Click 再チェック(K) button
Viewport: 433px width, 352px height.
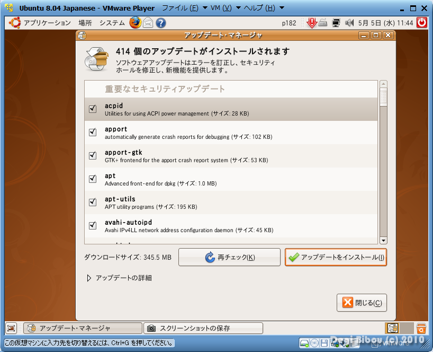pos(229,257)
